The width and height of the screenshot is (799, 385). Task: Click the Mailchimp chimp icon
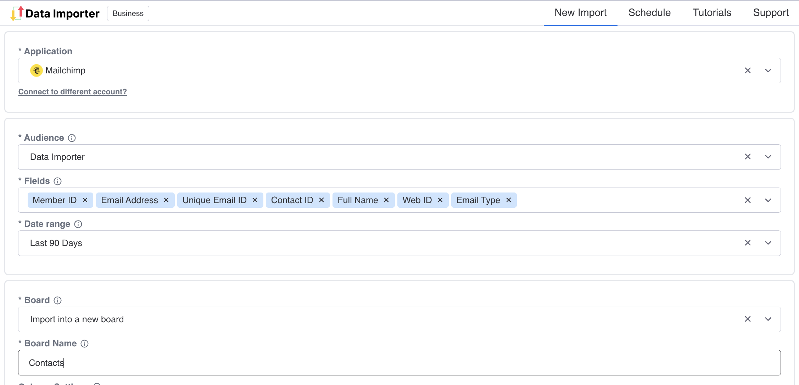(x=37, y=71)
